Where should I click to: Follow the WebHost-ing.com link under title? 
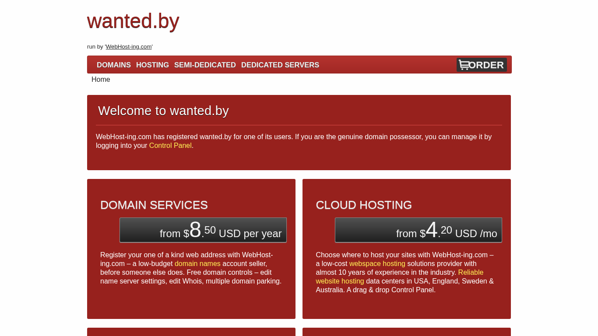[129, 47]
